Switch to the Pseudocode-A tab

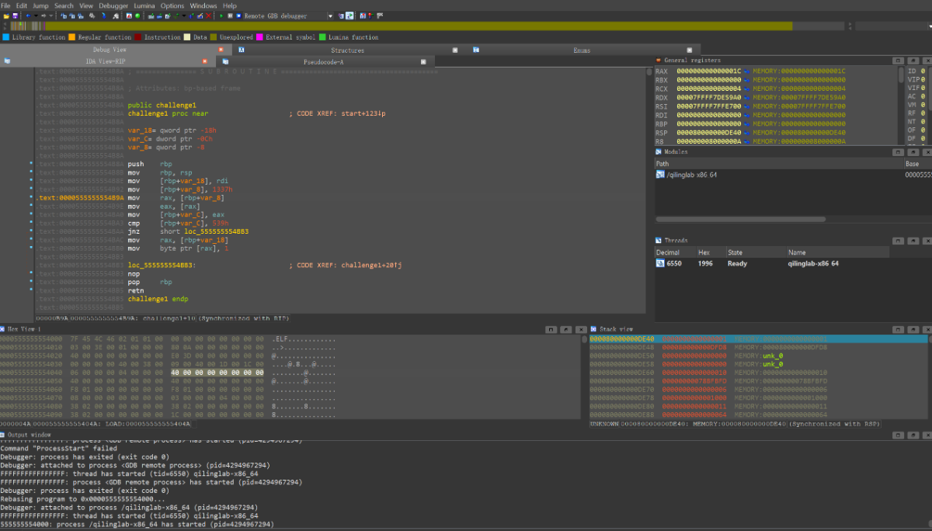pyautogui.click(x=323, y=61)
